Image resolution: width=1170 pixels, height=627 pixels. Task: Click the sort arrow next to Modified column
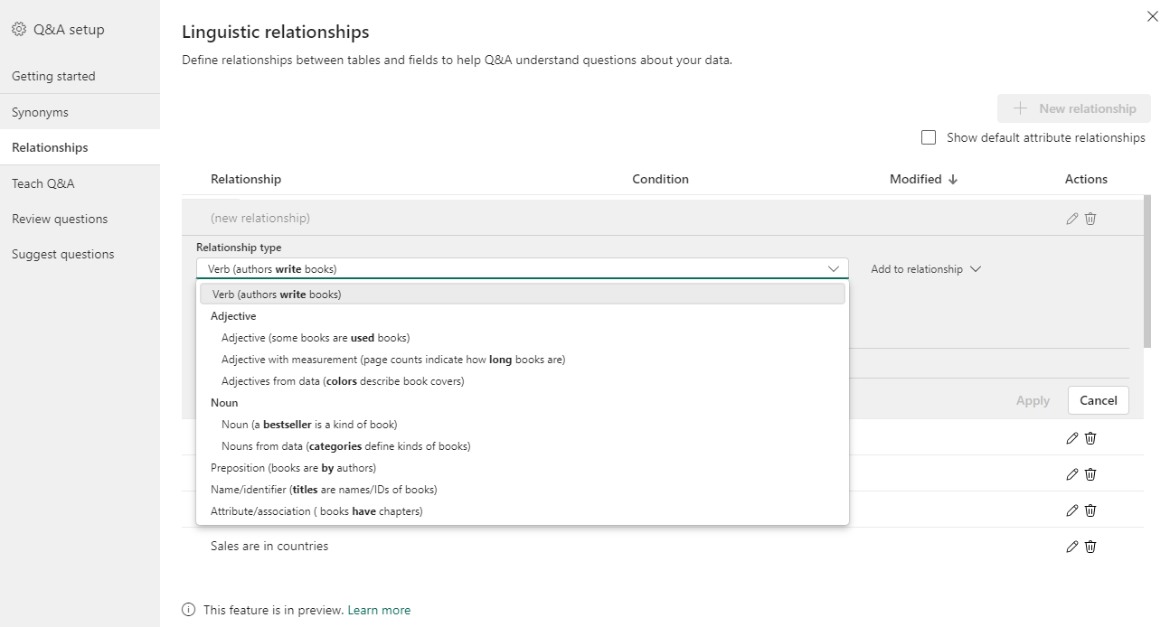tap(953, 178)
